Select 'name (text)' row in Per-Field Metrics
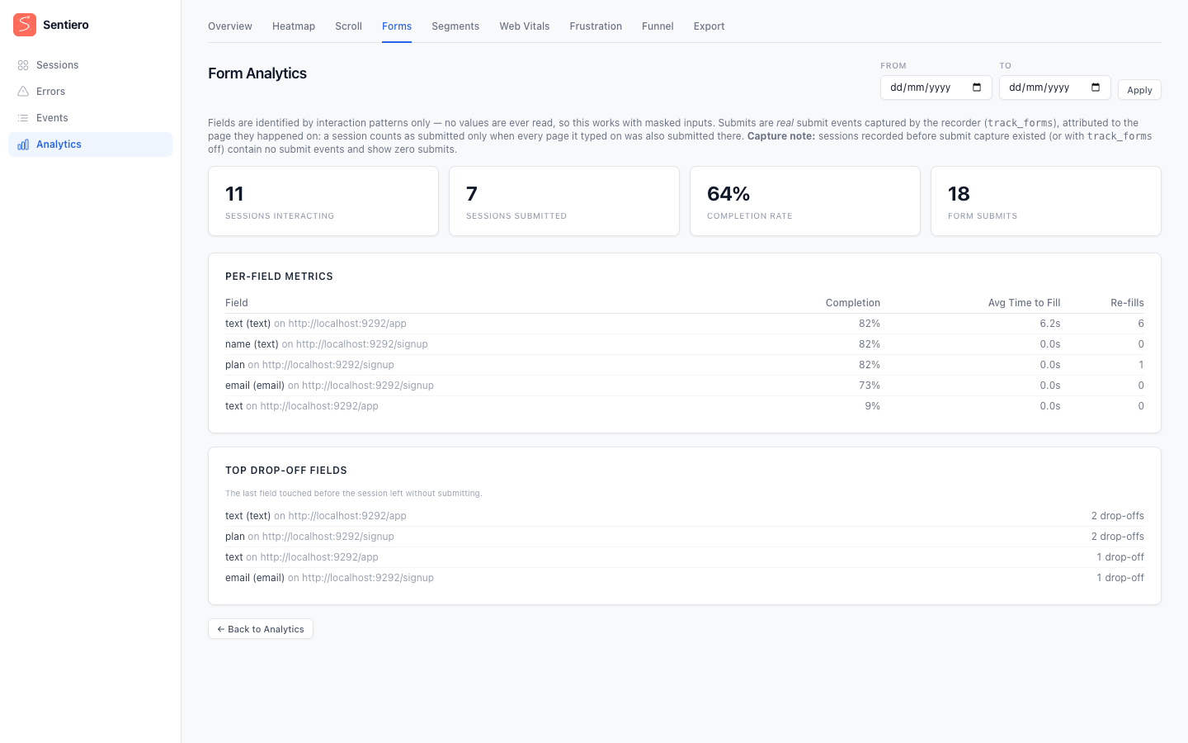 (x=685, y=344)
